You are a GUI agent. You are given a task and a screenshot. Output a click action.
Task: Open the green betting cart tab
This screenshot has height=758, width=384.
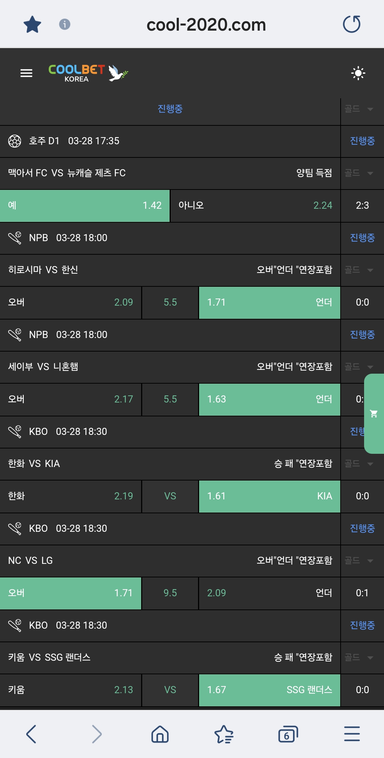pos(374,414)
